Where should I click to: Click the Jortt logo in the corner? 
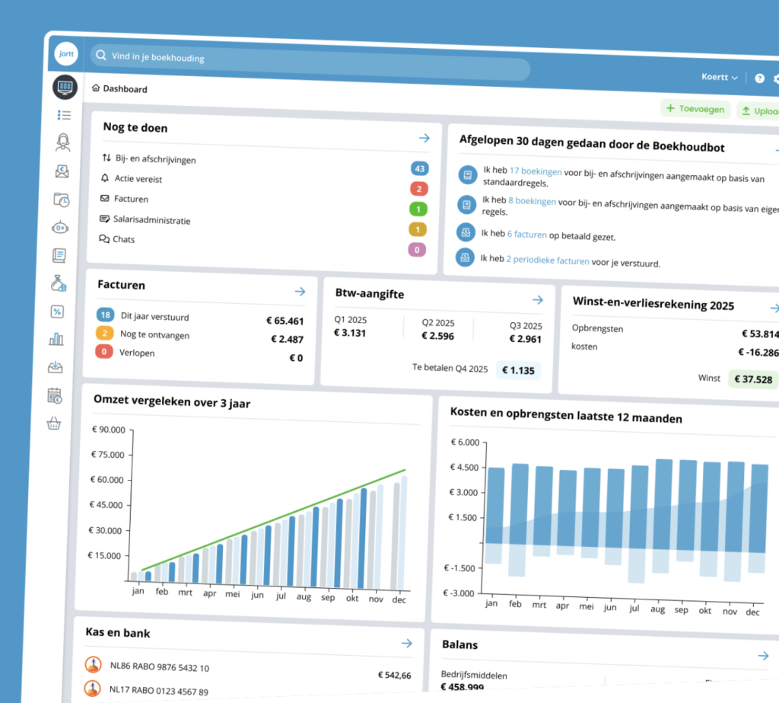(66, 55)
